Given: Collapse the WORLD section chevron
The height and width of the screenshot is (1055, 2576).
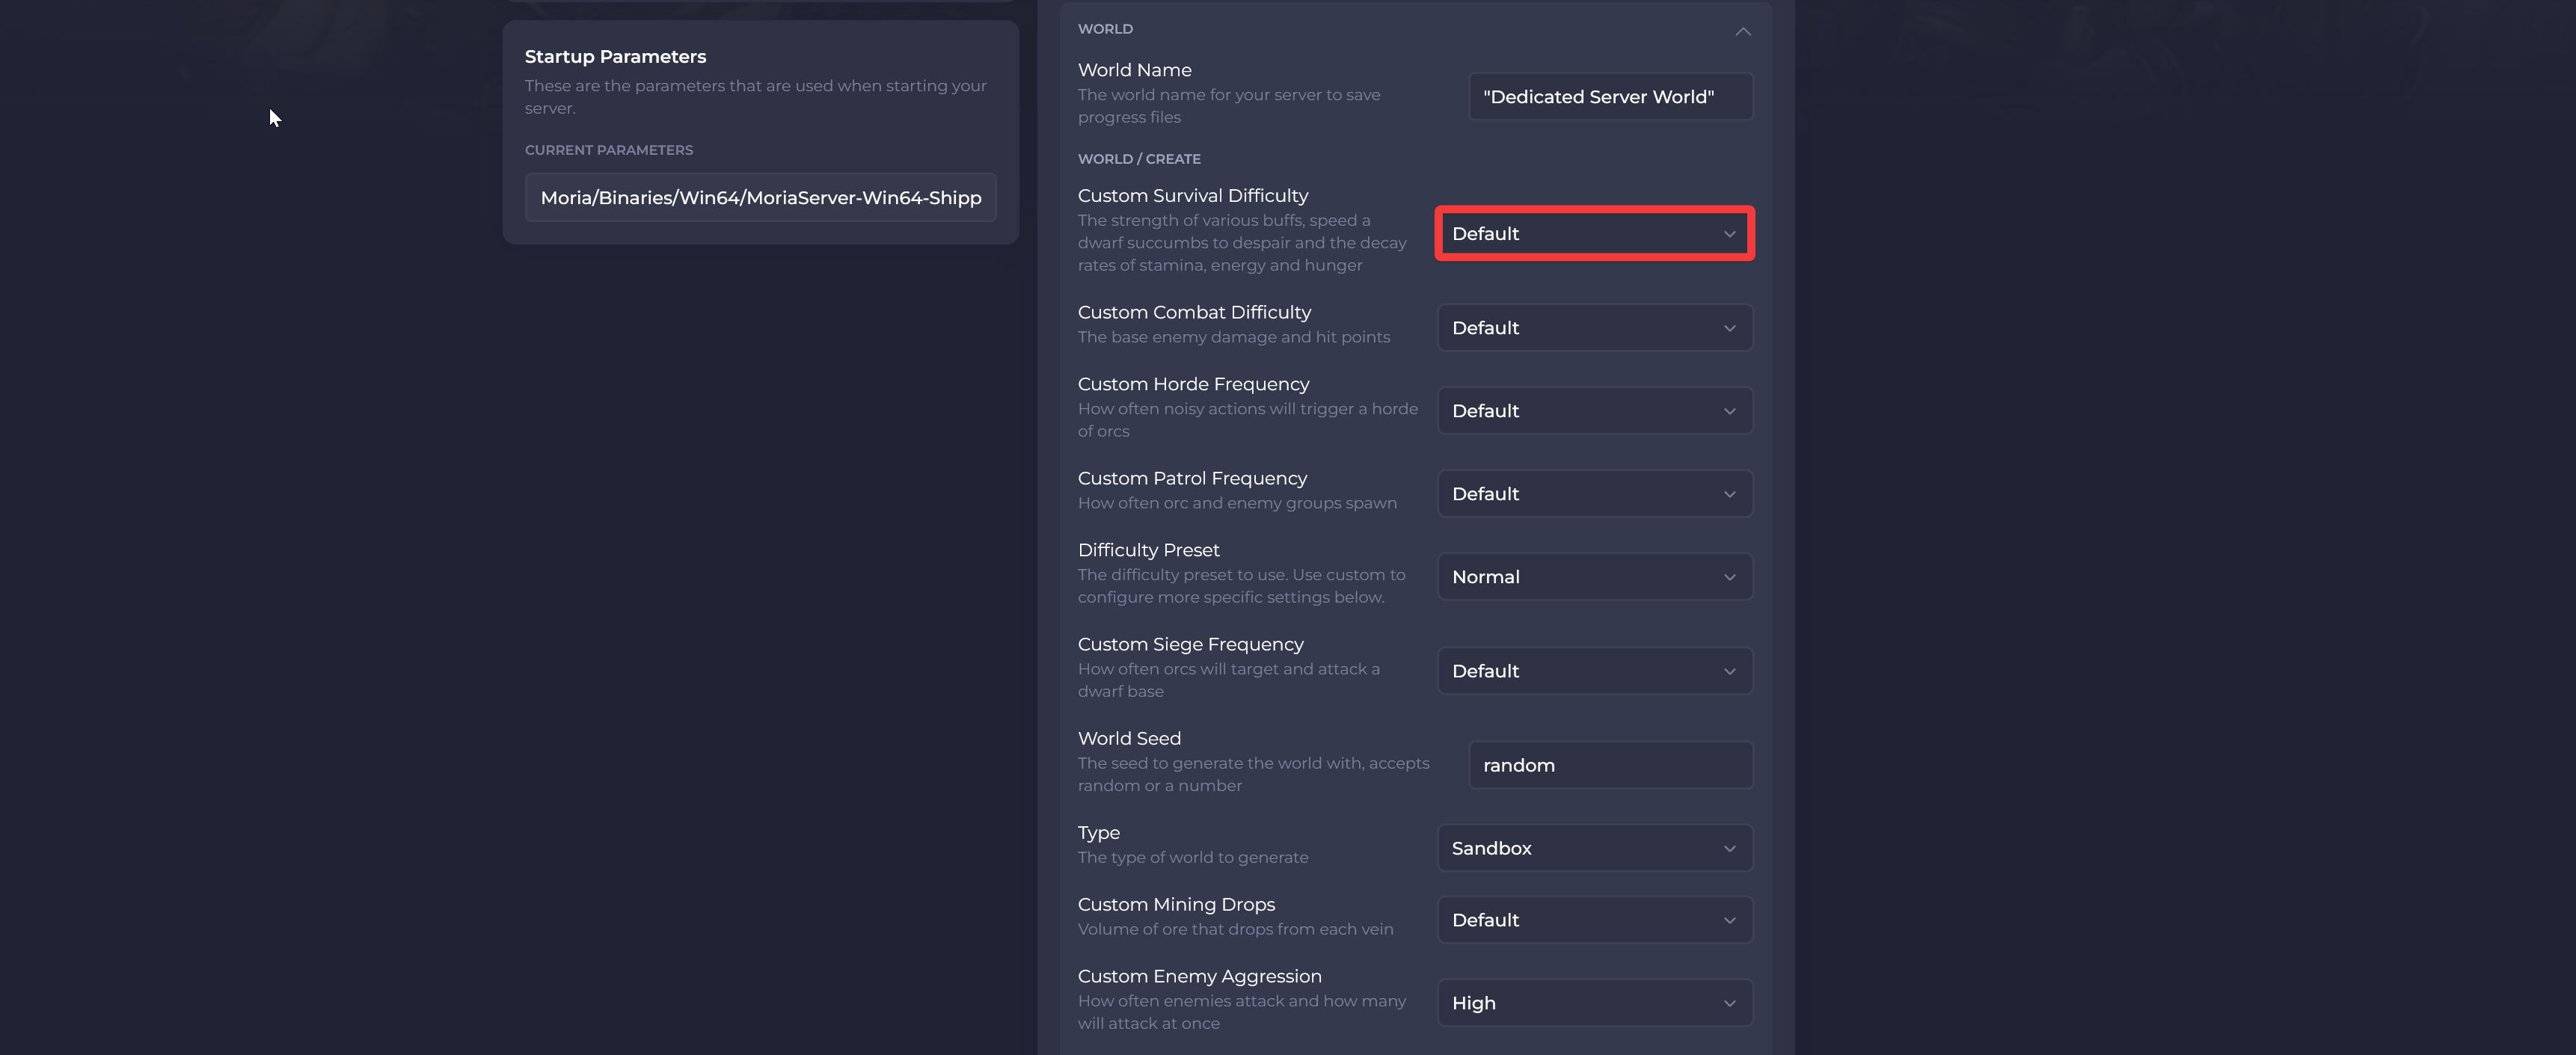Looking at the screenshot, I should point(1742,31).
